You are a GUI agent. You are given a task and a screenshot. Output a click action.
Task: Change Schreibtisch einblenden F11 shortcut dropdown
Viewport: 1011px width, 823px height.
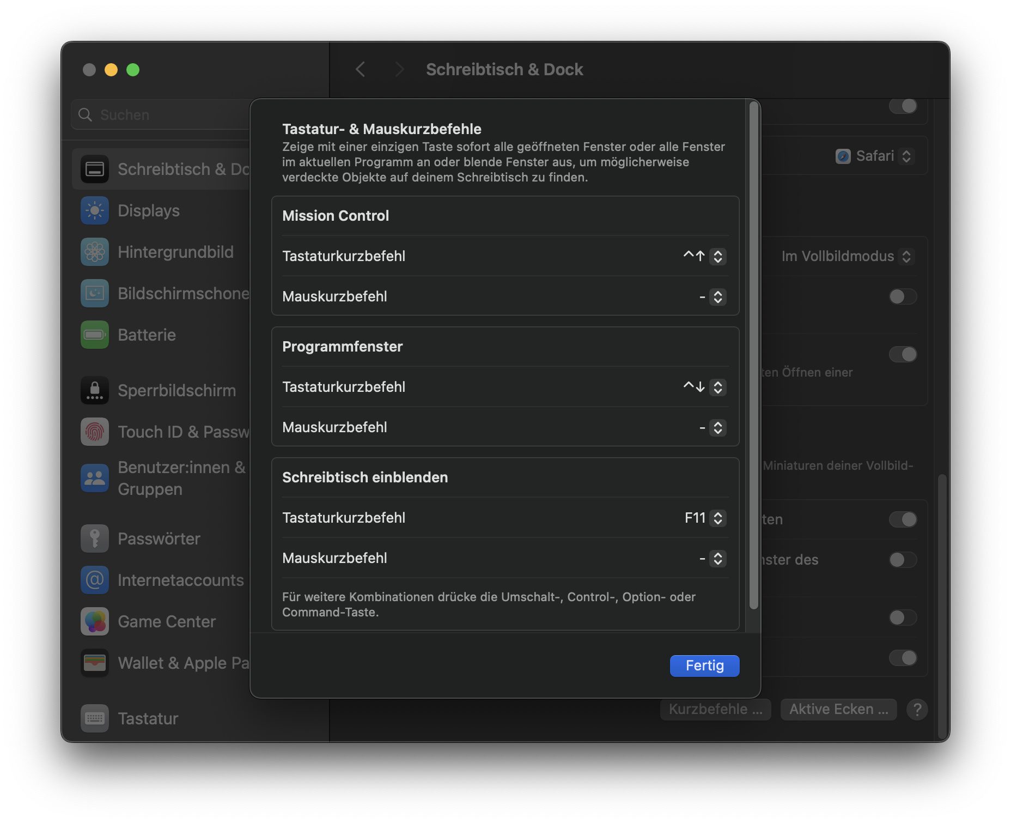click(717, 518)
